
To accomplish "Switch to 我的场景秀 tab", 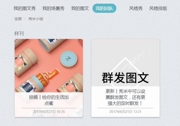I will click(x=53, y=8).
